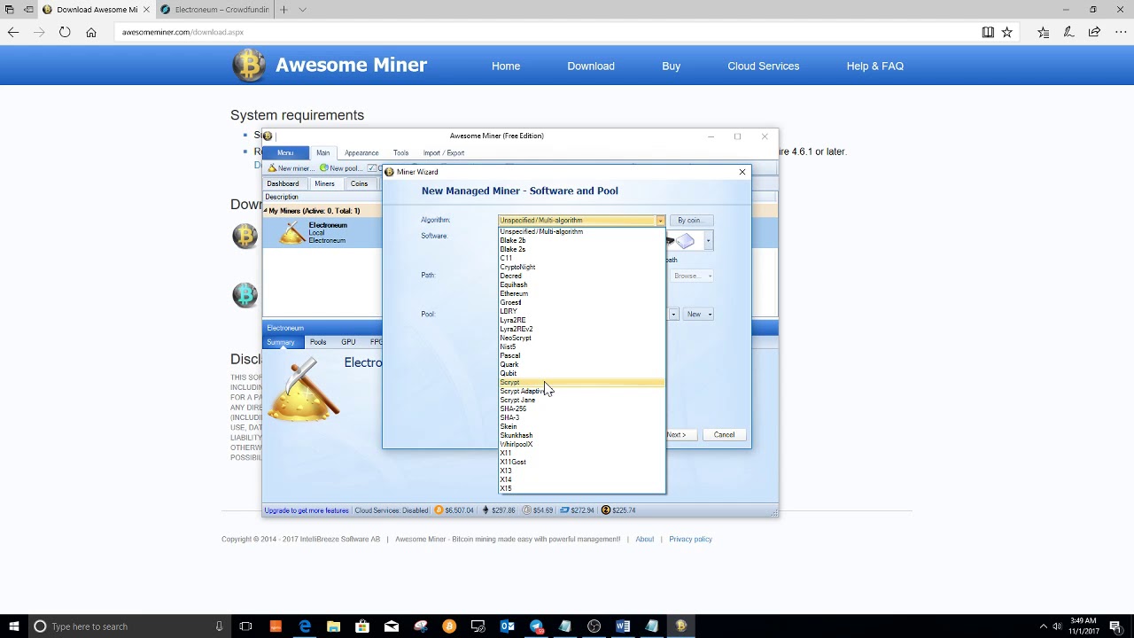Screen dimensions: 1134x638
Task: Open Reading view icon in address bar
Action: point(988,32)
